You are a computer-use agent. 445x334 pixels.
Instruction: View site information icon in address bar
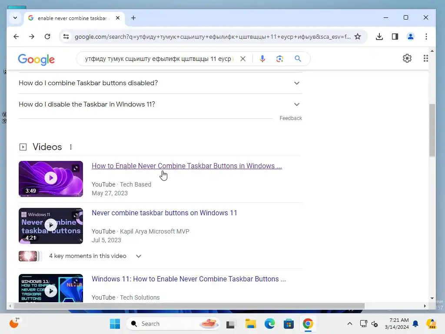[66, 37]
